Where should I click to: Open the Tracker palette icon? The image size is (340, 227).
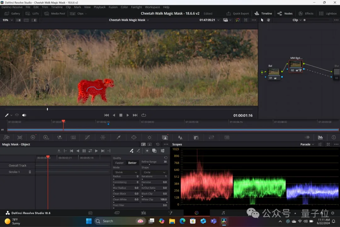150,137
